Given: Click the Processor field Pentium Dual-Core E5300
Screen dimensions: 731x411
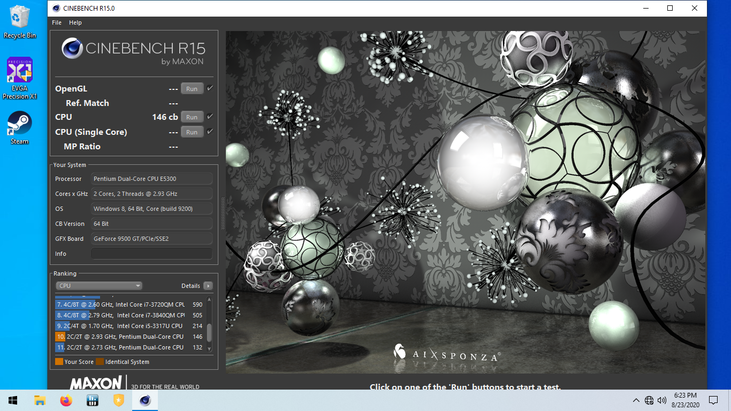Looking at the screenshot, I should 151,179.
